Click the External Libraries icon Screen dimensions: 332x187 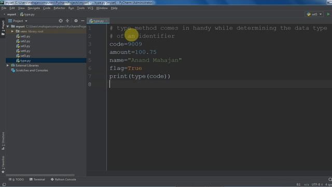(13, 65)
